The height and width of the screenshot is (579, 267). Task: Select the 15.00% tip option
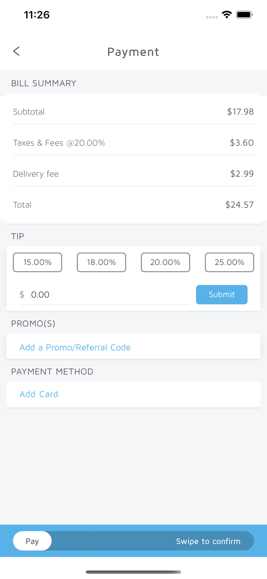click(37, 262)
